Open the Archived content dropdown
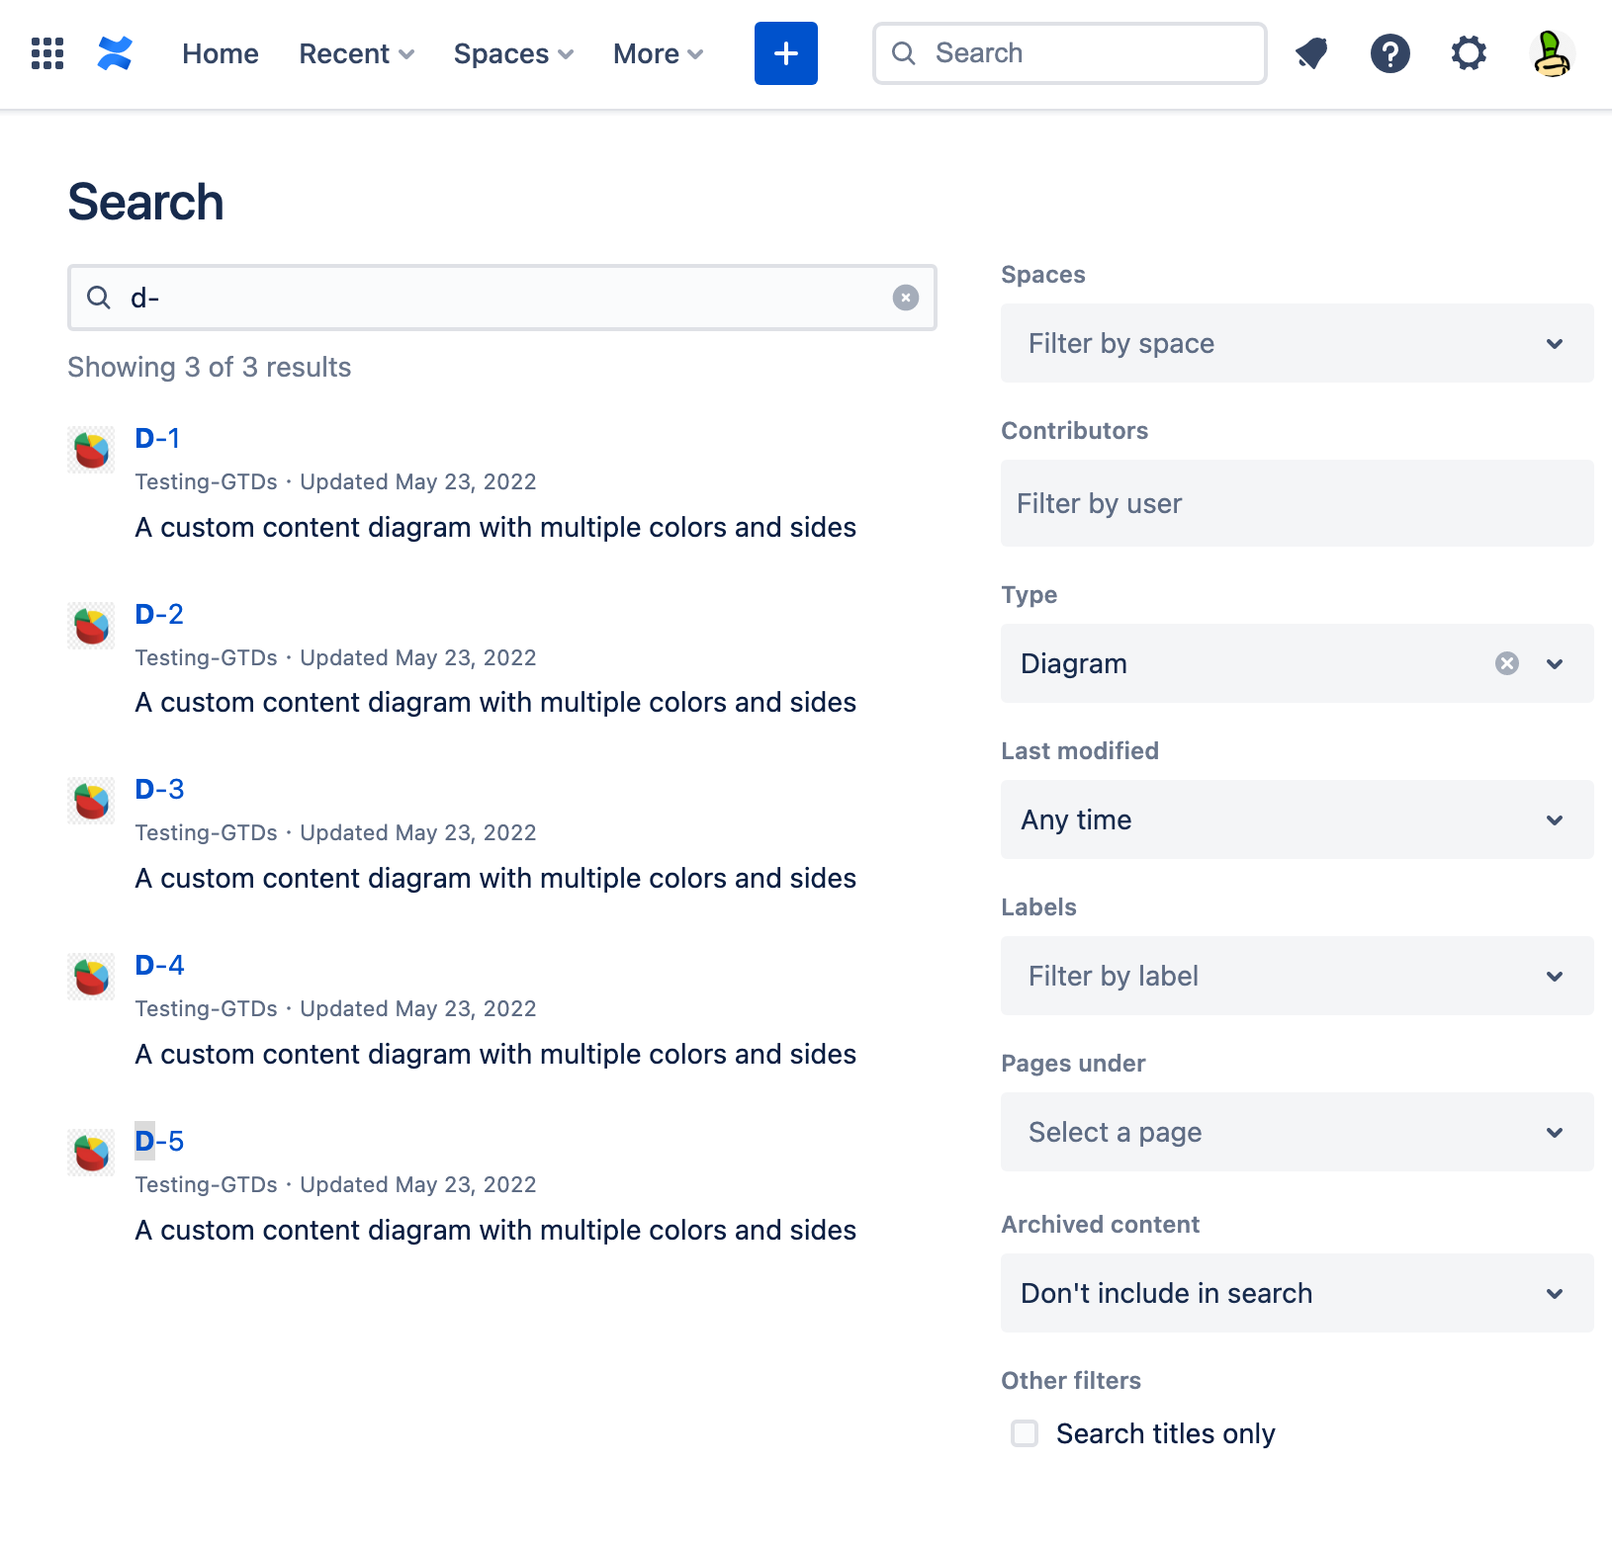The height and width of the screenshot is (1550, 1612). click(1296, 1293)
